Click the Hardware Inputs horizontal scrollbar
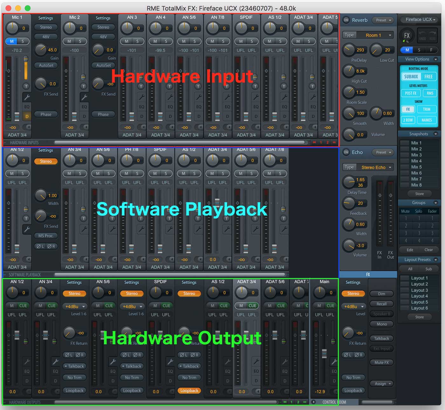Screen dimensions: 445x410 click(180, 142)
